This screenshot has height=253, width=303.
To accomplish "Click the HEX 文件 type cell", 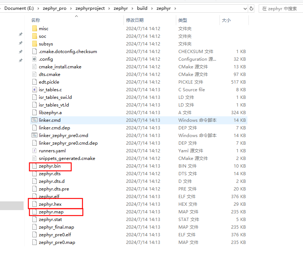I will point(188,204).
